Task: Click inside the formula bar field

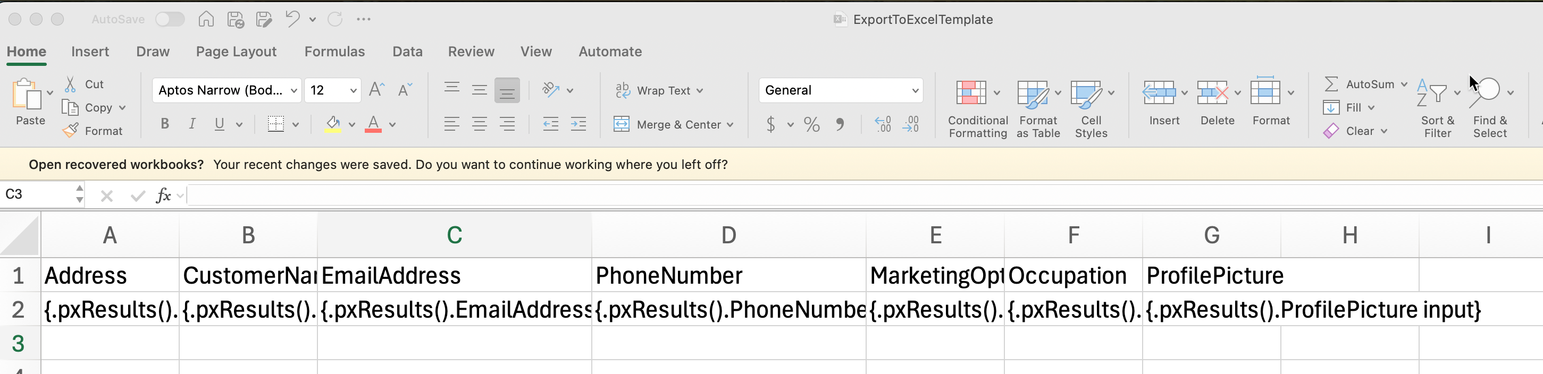Action: [x=838, y=195]
